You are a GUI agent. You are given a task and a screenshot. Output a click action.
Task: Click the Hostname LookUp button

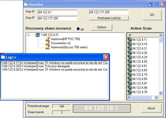[109, 18]
